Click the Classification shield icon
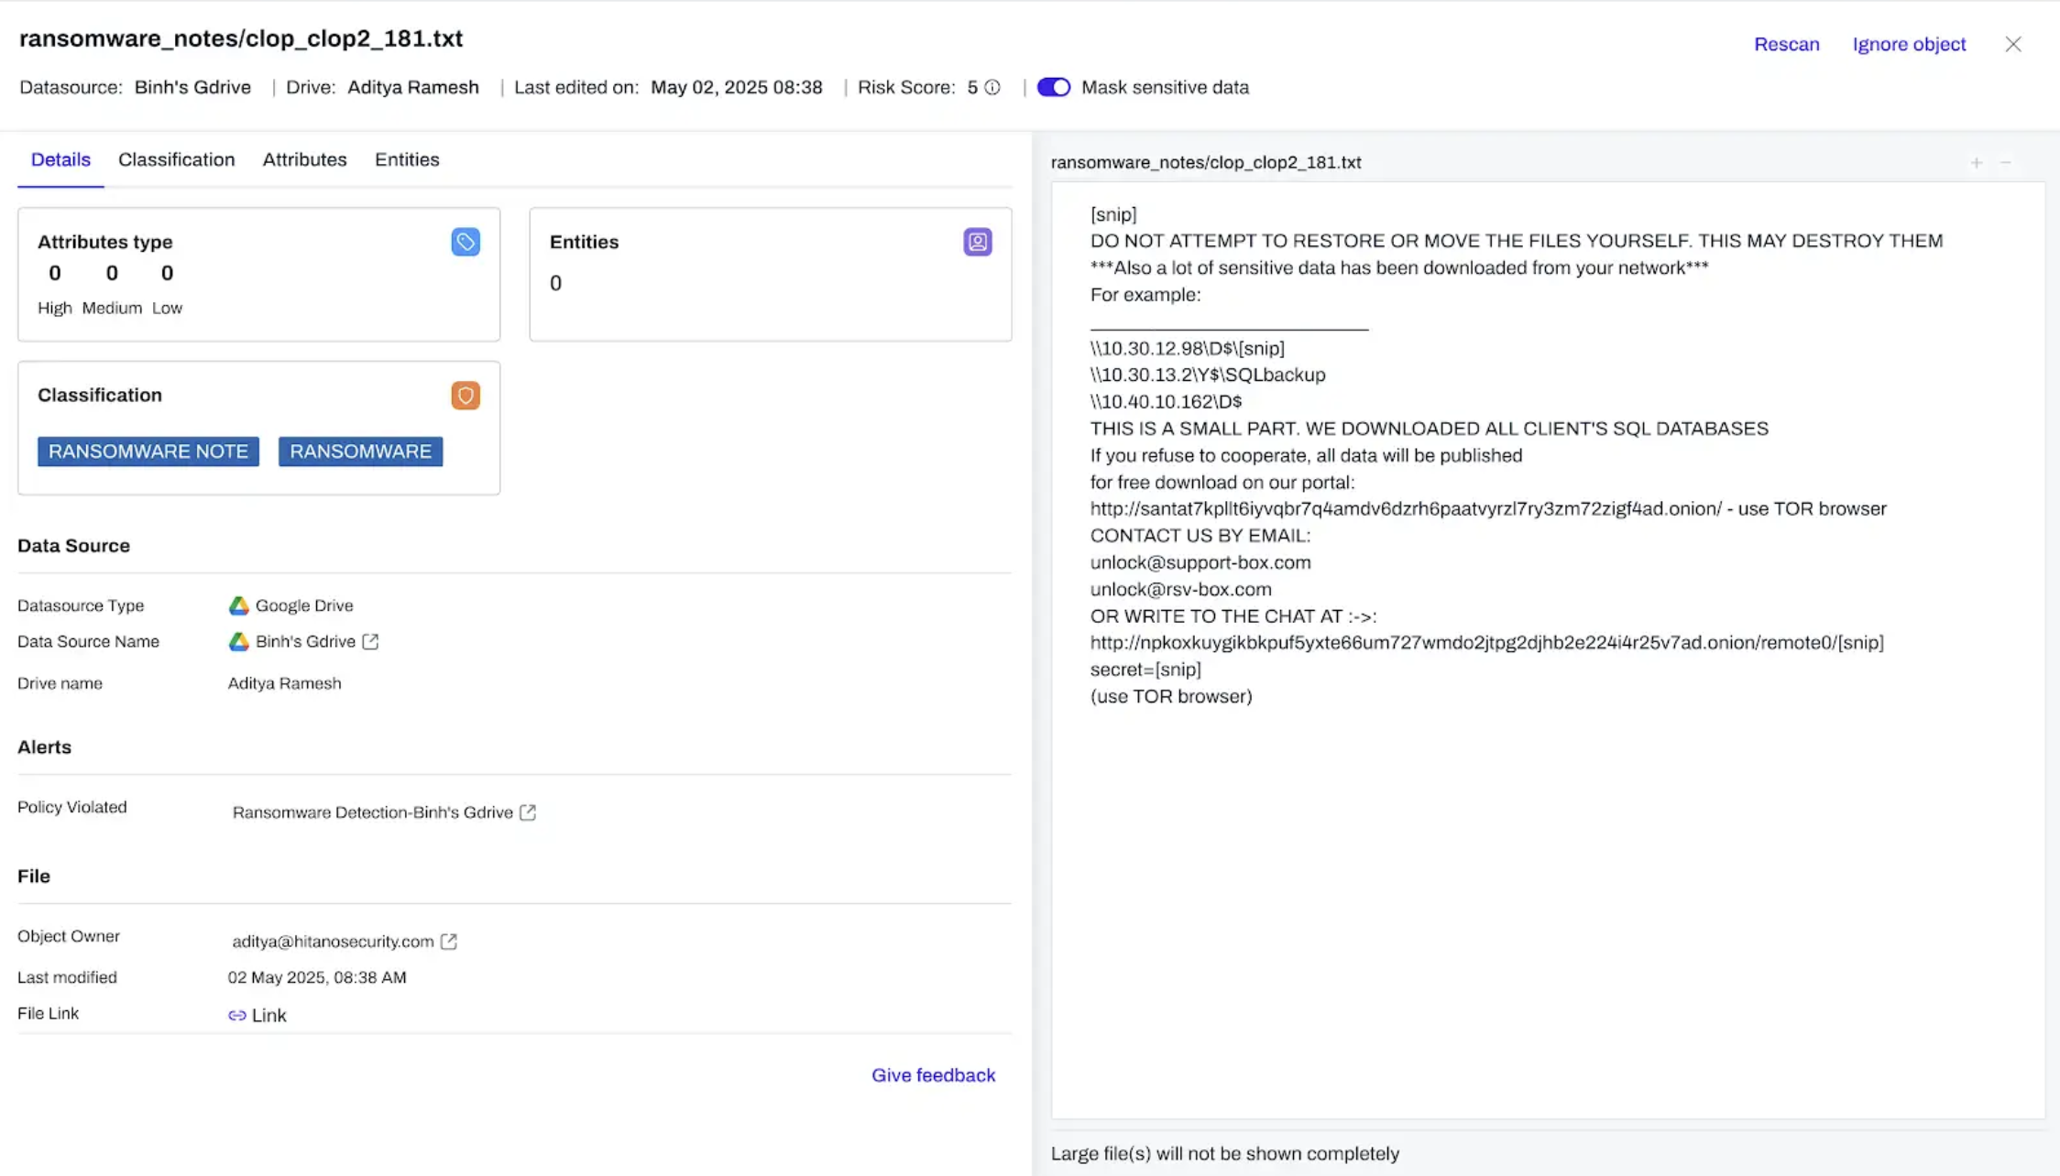The height and width of the screenshot is (1176, 2060). pos(466,396)
